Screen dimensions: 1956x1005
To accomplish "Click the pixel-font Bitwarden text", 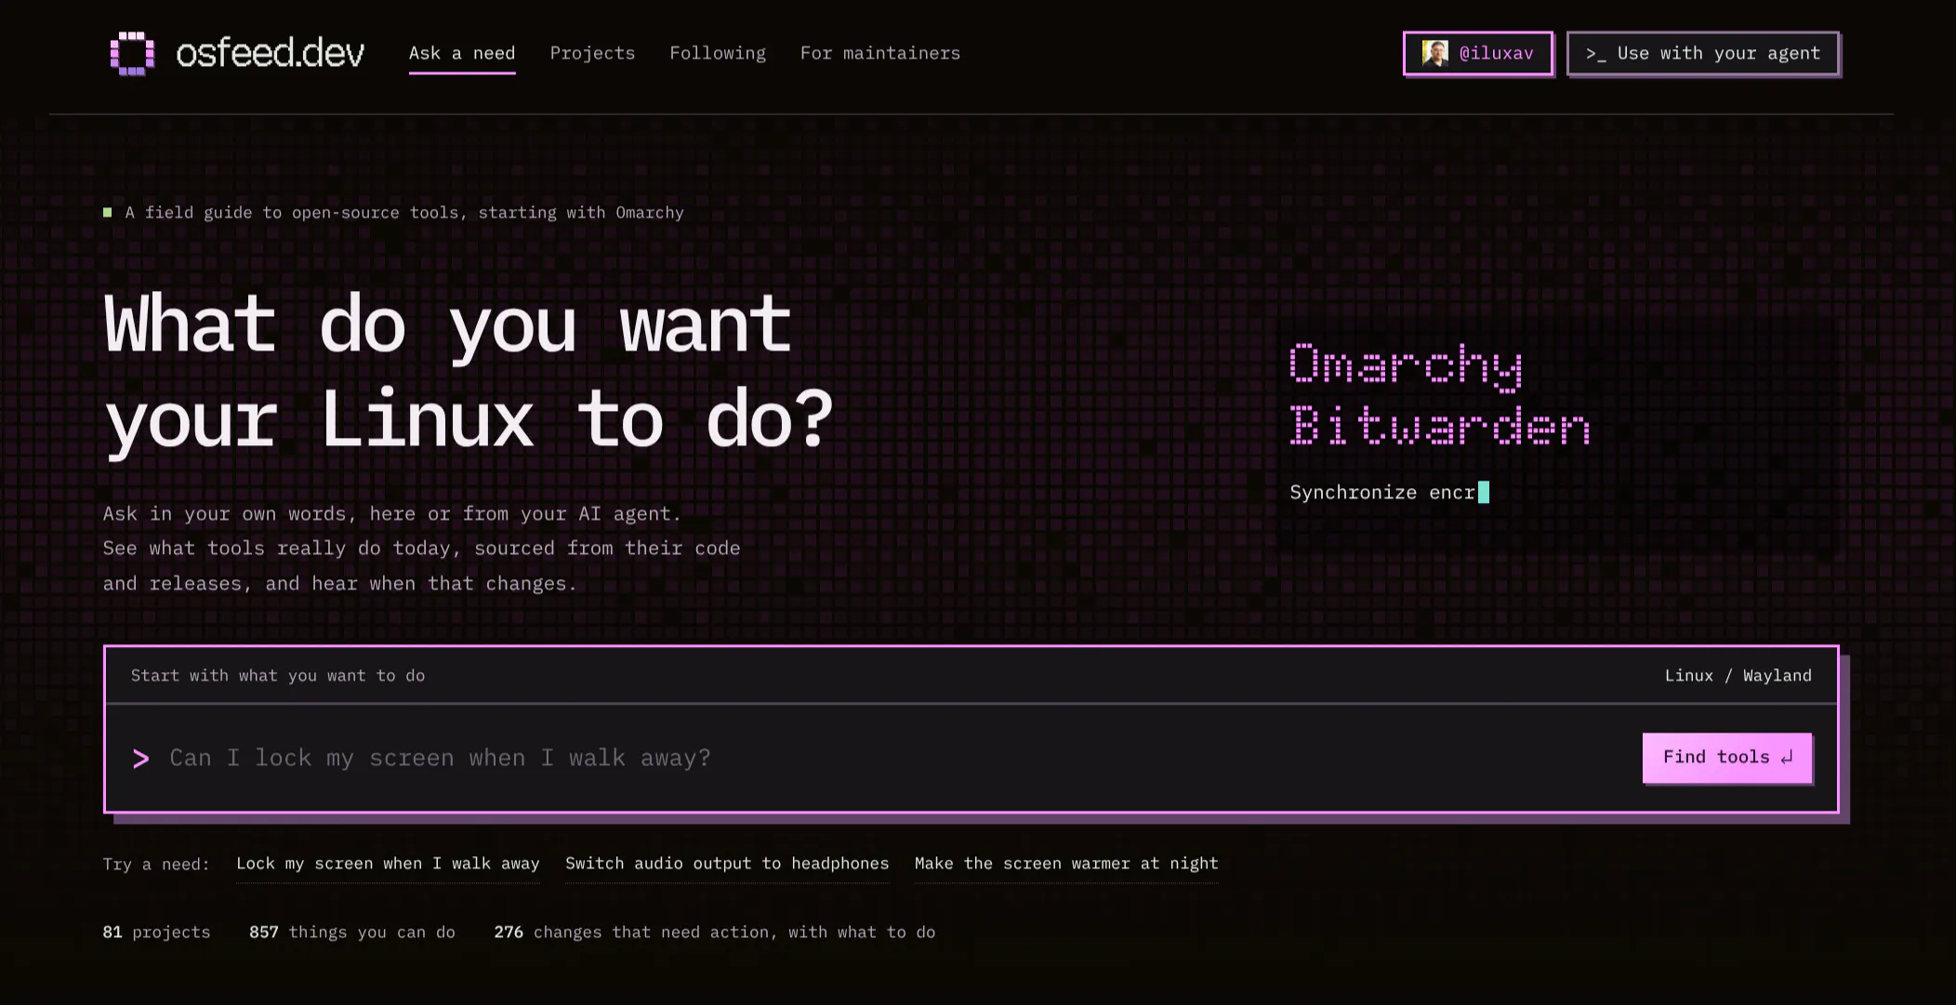I will (1440, 425).
